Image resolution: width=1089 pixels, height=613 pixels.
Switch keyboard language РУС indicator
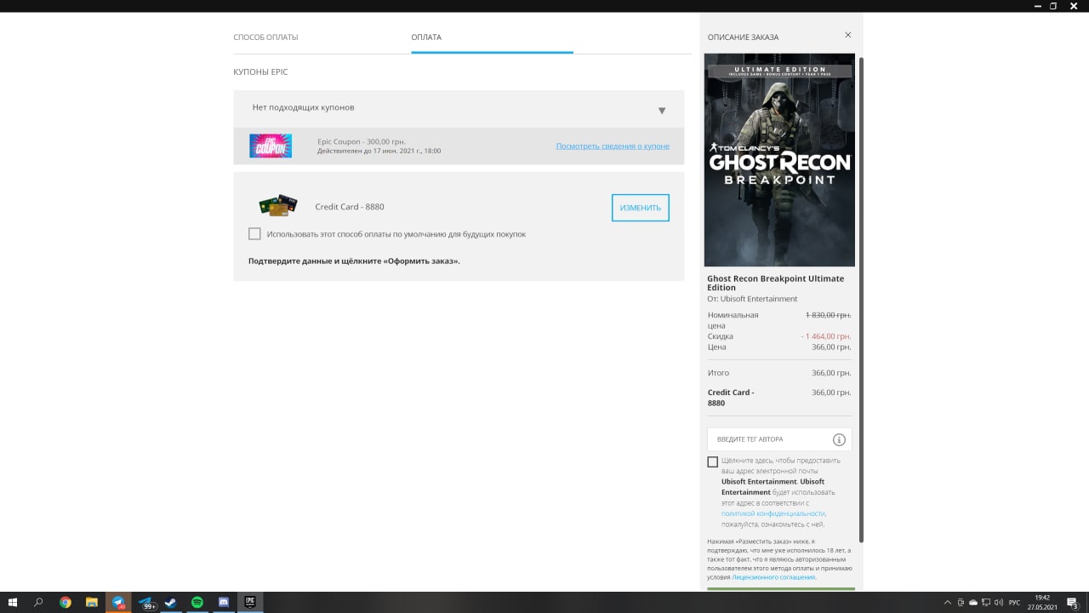[x=1014, y=603]
